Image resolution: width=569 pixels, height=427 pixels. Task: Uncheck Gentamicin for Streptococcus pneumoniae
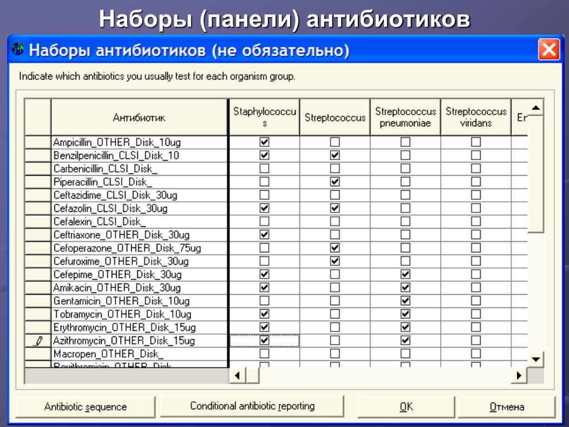405,301
